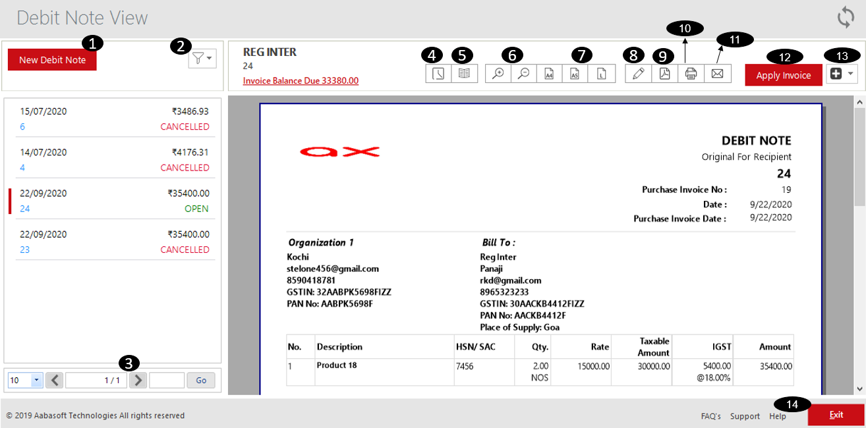Refresh the Debit Note View

pos(846,18)
